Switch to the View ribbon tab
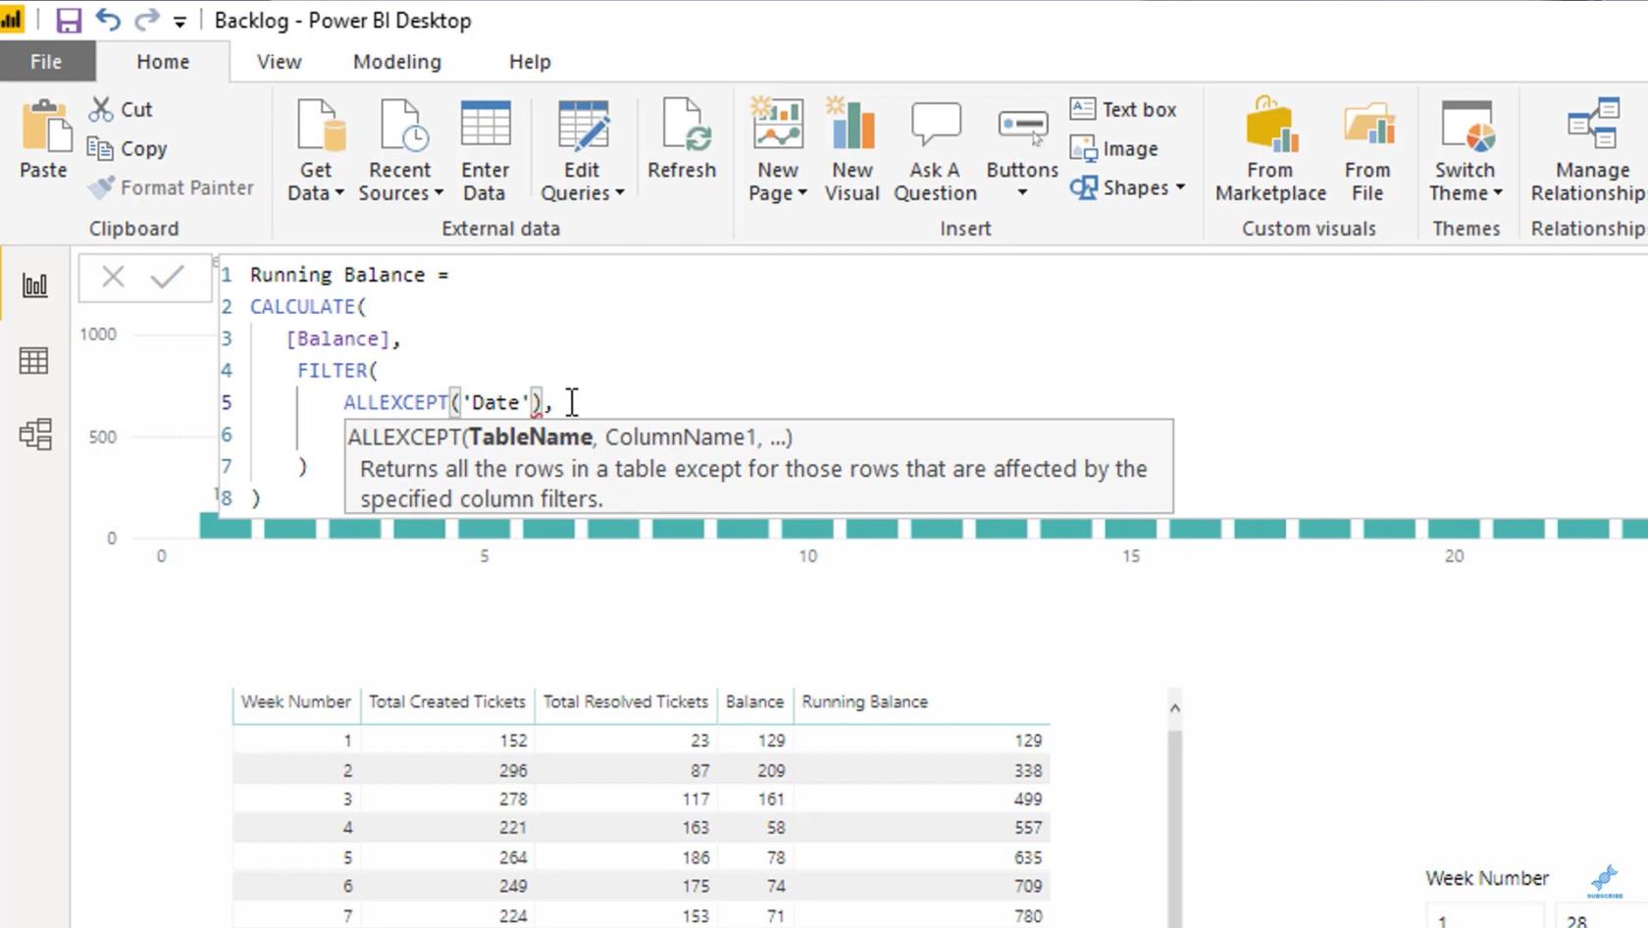 click(x=279, y=62)
